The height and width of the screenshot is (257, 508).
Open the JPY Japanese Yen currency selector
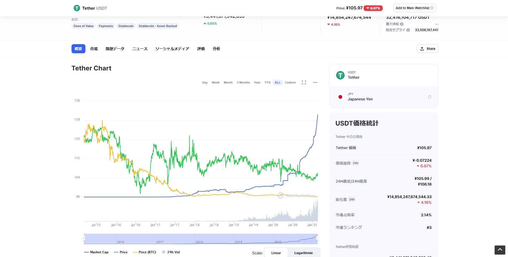point(360,97)
